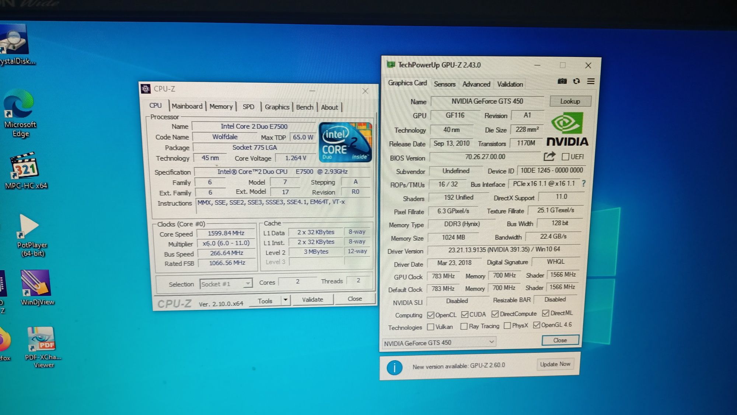Click the Rated FSB value 1066.56 MHz
Screen dimensions: 737x415
click(227, 263)
